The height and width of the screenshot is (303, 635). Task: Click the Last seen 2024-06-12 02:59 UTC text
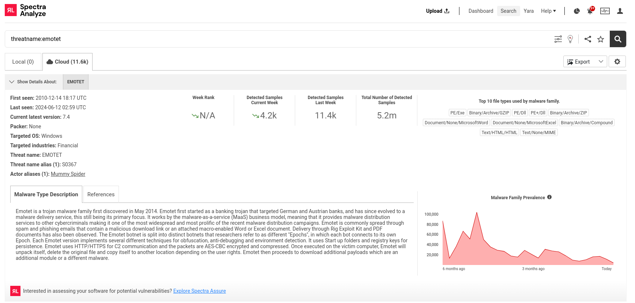[48, 107]
